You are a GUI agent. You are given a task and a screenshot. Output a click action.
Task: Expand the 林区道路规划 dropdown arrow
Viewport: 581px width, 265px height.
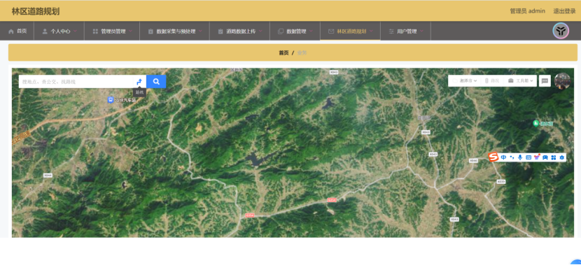pyautogui.click(x=371, y=31)
